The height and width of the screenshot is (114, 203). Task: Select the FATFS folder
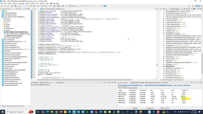[x=7, y=26]
